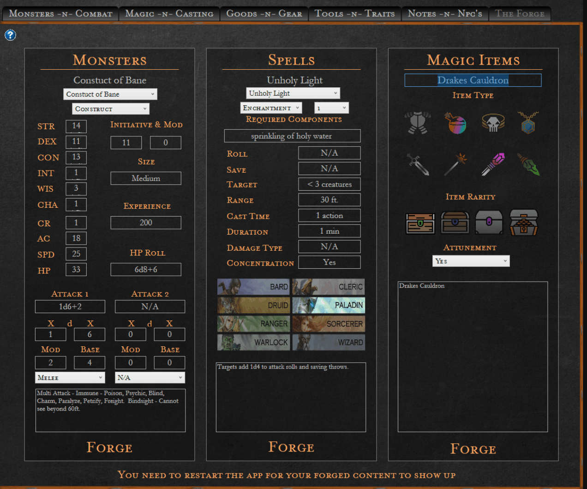587x489 pixels.
Task: Click the Required Components input field
Action: pyautogui.click(x=292, y=136)
